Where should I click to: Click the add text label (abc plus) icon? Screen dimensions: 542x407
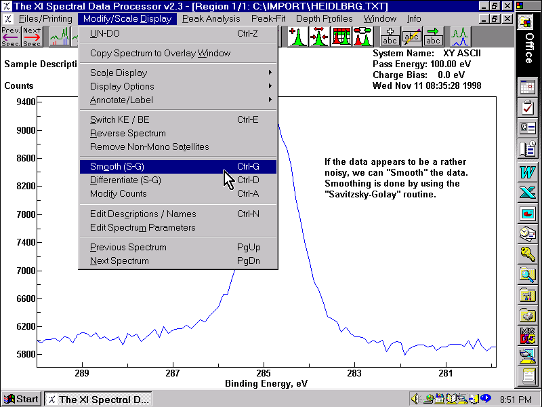390,36
